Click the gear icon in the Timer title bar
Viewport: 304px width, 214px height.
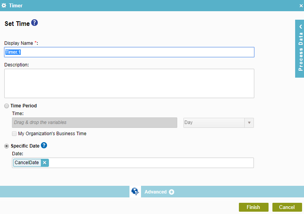point(4,6)
